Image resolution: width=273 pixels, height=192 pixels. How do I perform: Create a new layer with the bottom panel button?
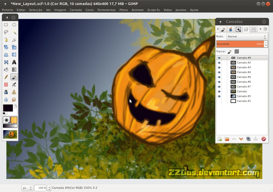click(x=219, y=139)
